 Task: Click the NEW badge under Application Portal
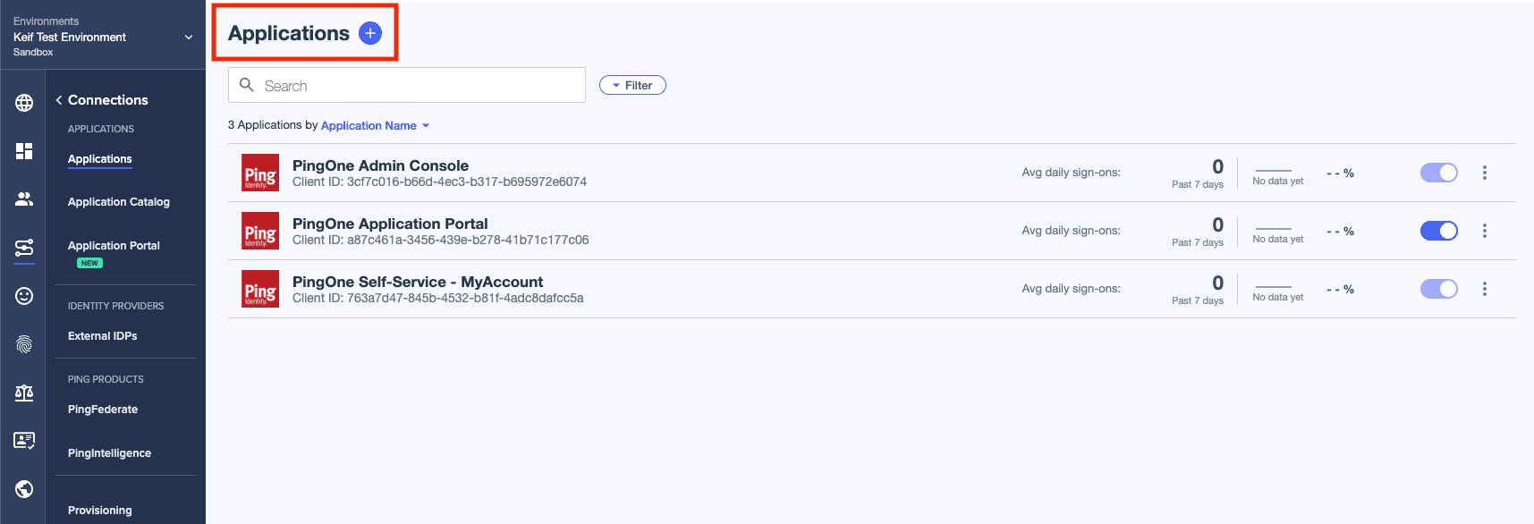89,263
